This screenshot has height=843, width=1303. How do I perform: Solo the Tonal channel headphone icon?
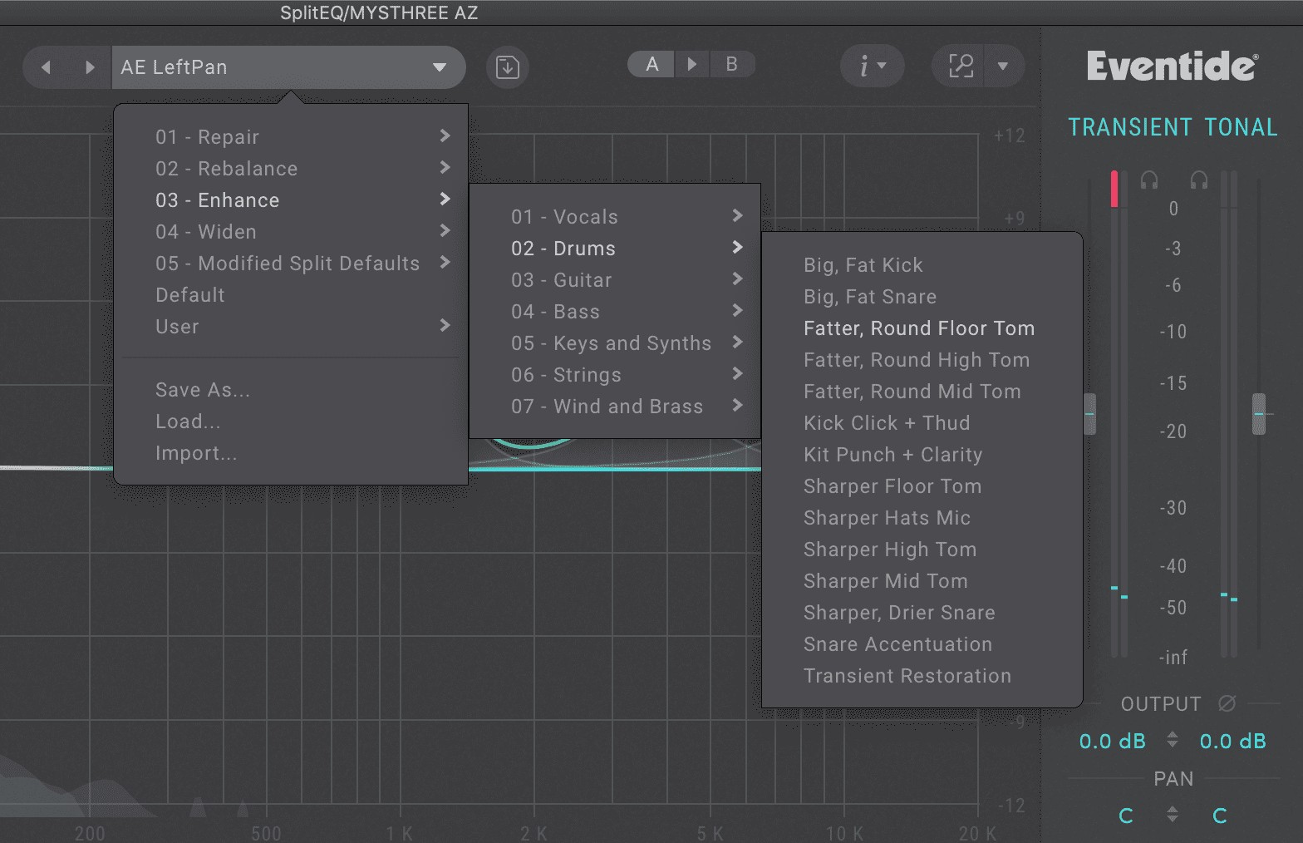coord(1199,180)
